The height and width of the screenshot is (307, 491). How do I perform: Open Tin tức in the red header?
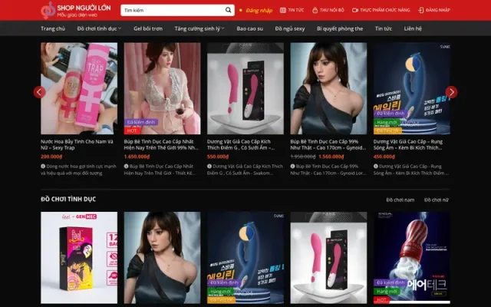click(x=296, y=10)
